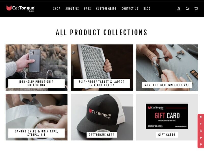
Task: Open the shopping cart icon
Action: tap(196, 9)
